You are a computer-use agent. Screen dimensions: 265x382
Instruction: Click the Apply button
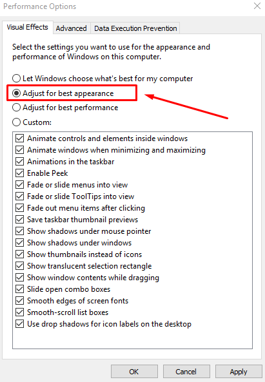click(x=239, y=372)
